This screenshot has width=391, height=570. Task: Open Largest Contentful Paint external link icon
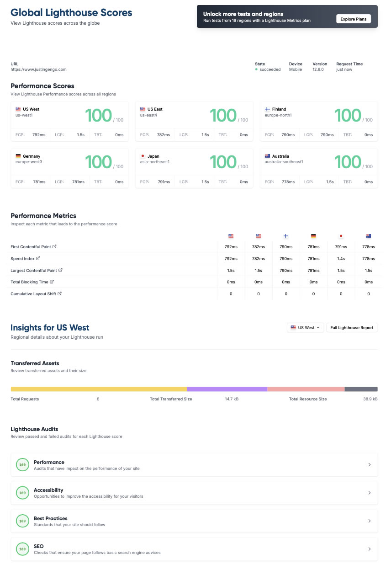pyautogui.click(x=60, y=270)
